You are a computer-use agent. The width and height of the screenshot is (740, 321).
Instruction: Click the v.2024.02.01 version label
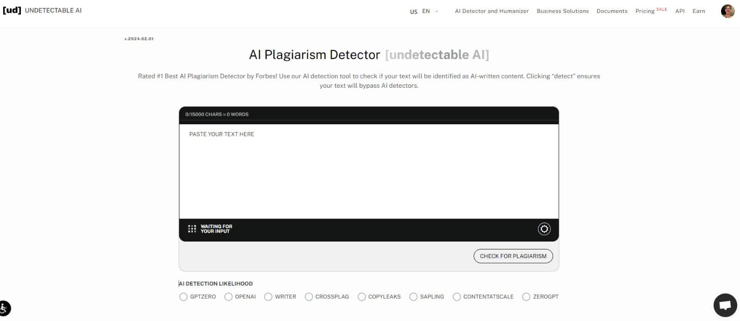(x=139, y=39)
